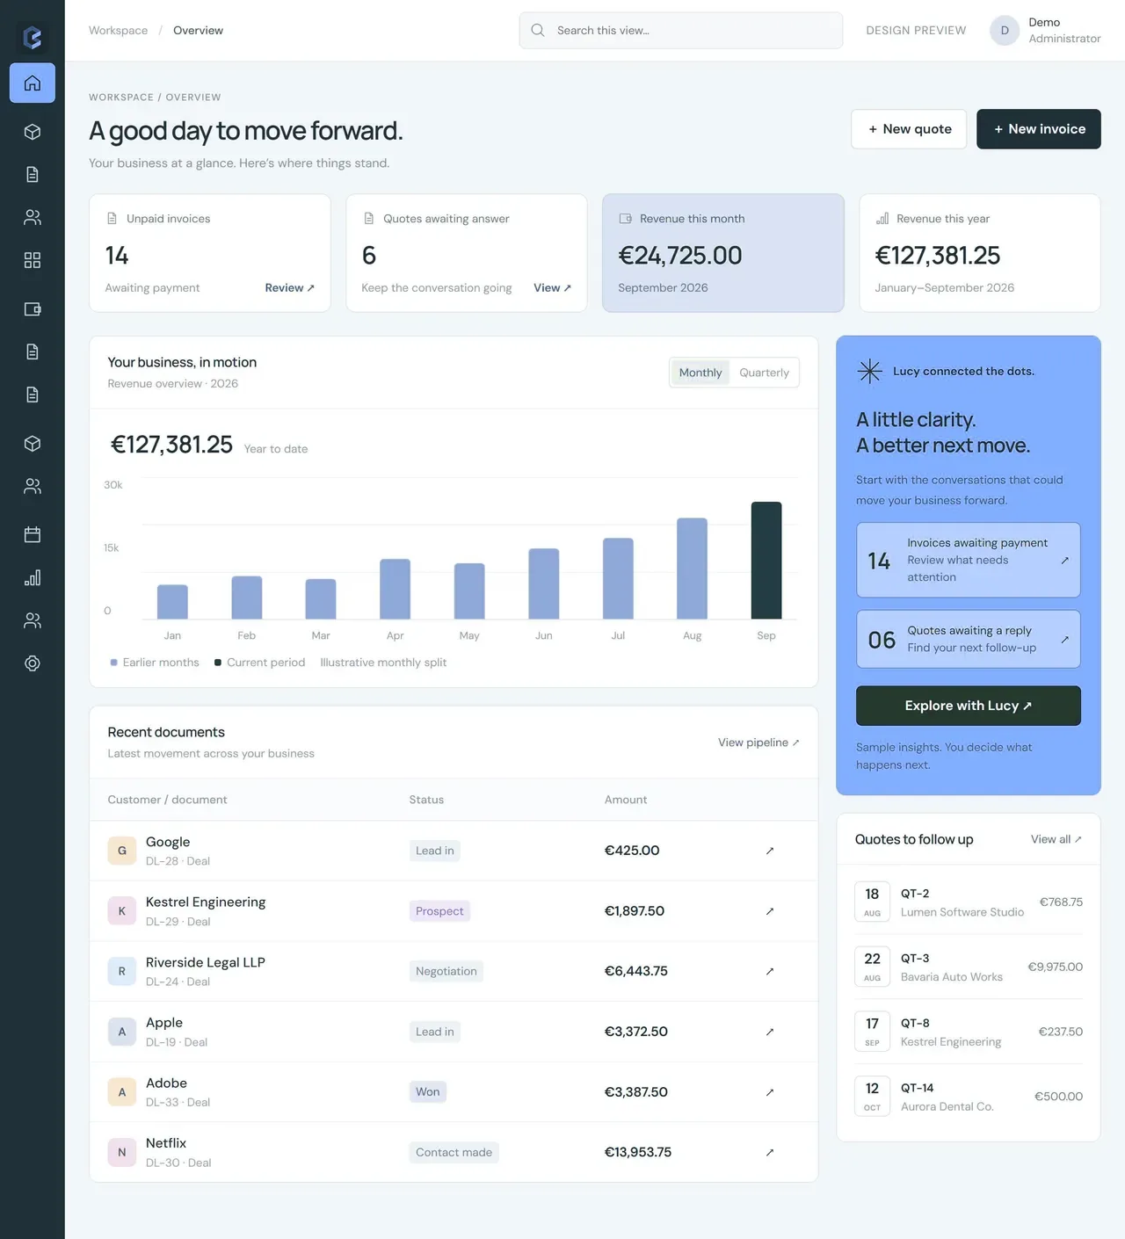Open quote QT-2 Lumen Software Studio

tap(969, 902)
